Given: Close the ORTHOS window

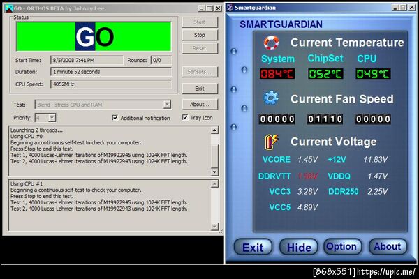Looking at the screenshot, I should tap(219, 8).
